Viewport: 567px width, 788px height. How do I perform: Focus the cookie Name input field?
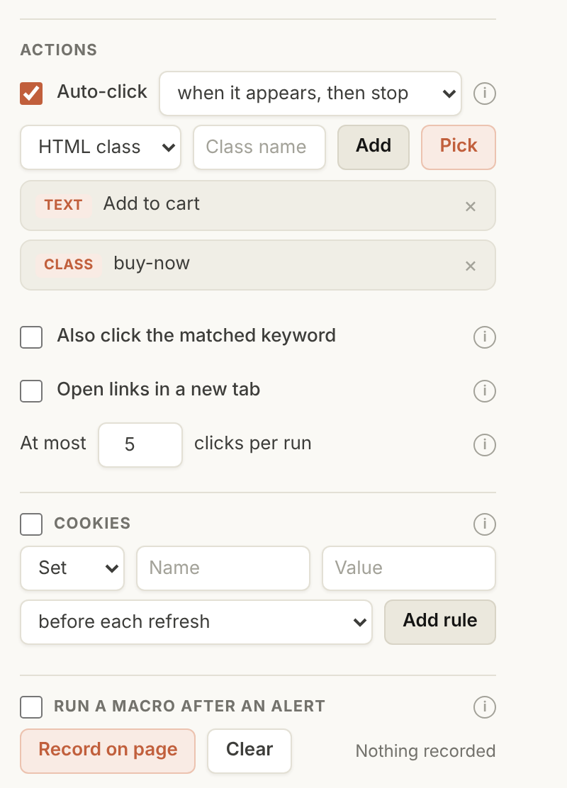coord(223,568)
